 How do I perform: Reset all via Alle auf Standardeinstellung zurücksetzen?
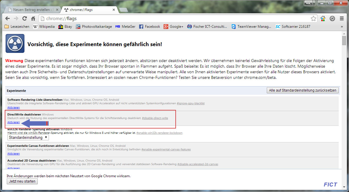[x=303, y=90]
